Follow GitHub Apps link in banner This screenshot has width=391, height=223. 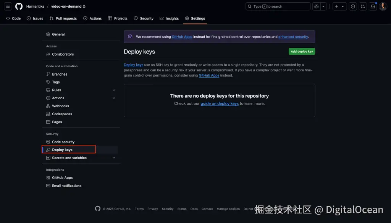[x=182, y=37]
